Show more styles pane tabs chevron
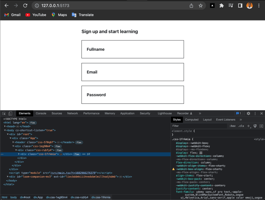 click(x=241, y=120)
